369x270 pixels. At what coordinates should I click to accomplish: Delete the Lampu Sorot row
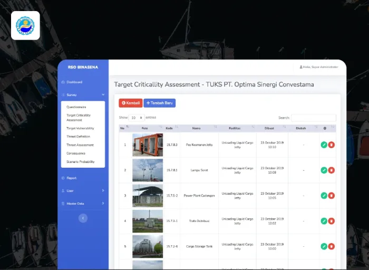click(332, 170)
